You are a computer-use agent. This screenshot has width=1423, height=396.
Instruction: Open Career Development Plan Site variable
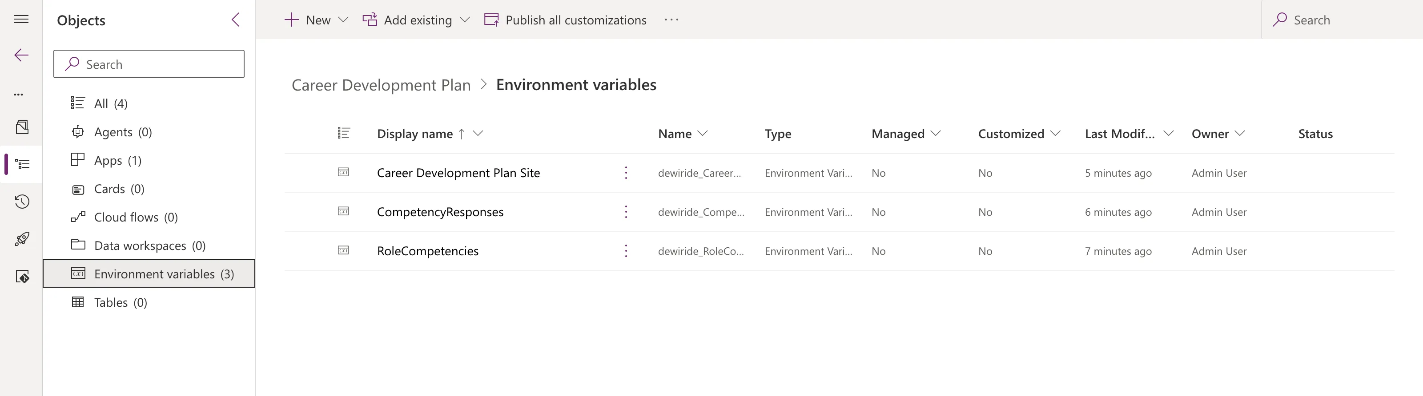click(458, 173)
